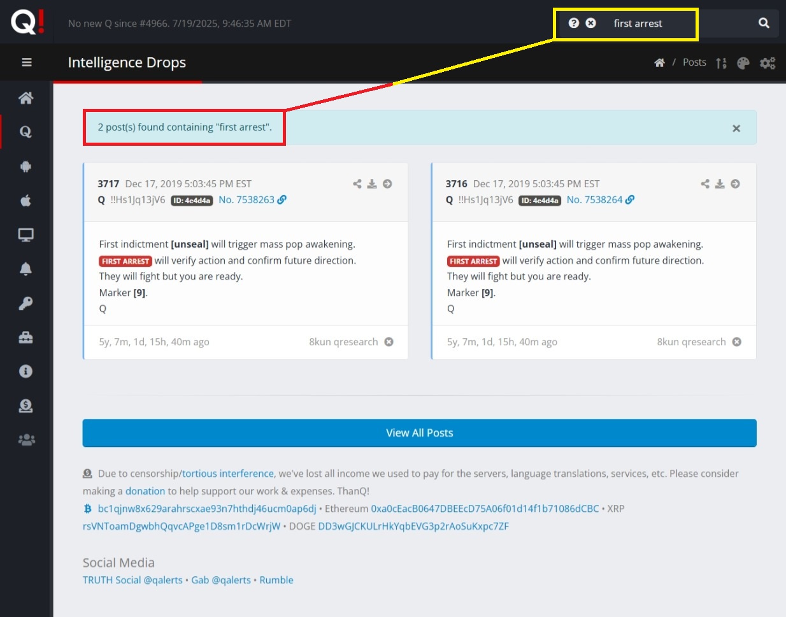
Task: Open the users group sidebar icon
Action: (26, 440)
